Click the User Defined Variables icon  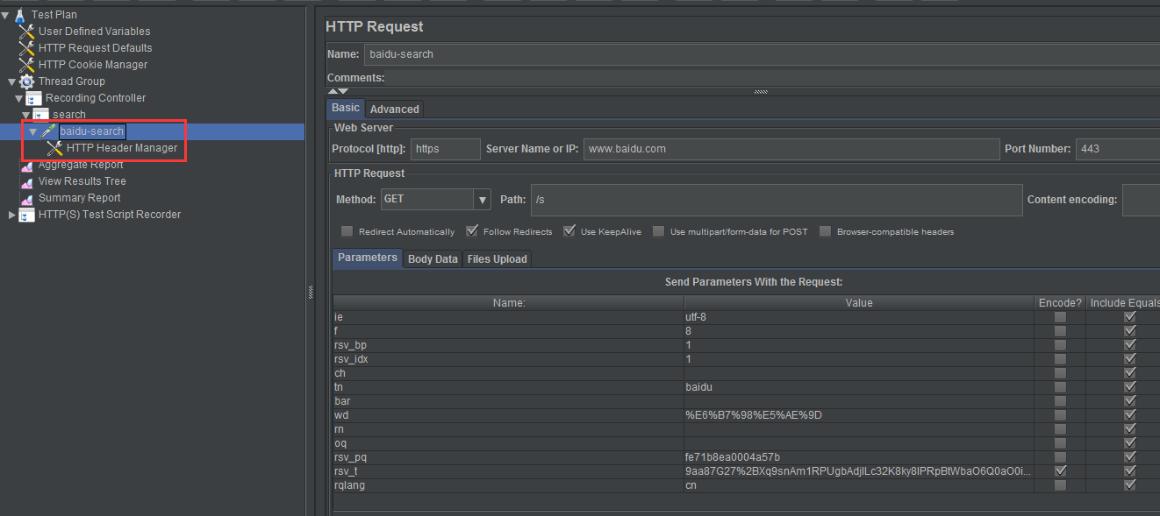tap(27, 32)
